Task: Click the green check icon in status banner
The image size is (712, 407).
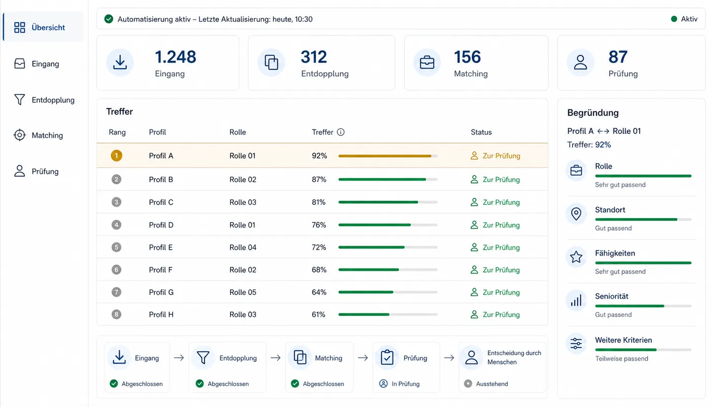Action: tap(109, 19)
